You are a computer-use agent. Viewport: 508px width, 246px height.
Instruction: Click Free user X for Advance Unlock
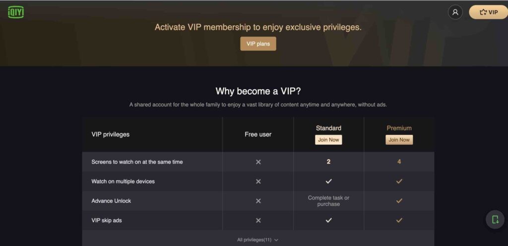(x=258, y=201)
